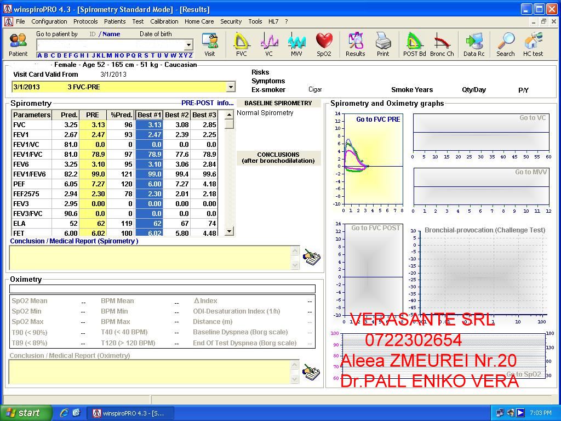The image size is (561, 421).
Task: Click the system tray clock 7:03 PM
Action: coord(541,413)
